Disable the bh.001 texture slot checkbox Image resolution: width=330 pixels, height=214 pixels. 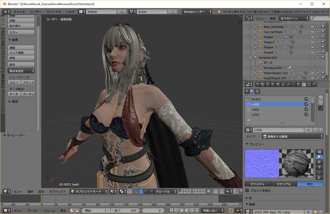pyautogui.click(x=306, y=99)
